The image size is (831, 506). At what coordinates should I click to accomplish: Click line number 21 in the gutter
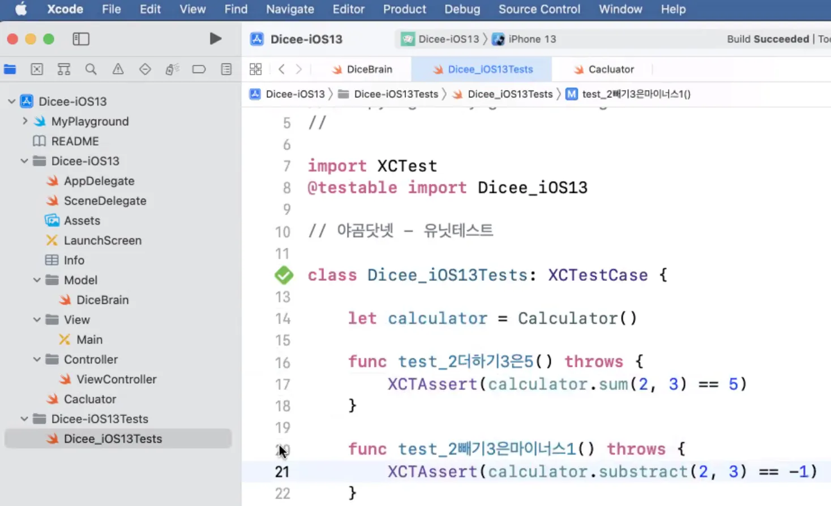point(282,471)
